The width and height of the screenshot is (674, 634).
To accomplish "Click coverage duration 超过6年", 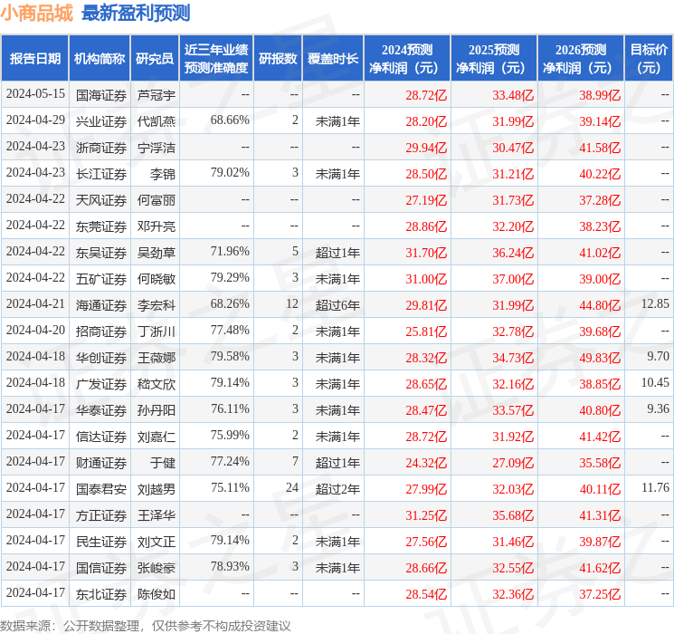I will point(337,305).
